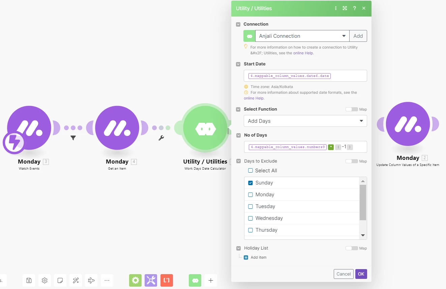Collapse the Days to Exclude section
This screenshot has width=446, height=289.
(238, 161)
